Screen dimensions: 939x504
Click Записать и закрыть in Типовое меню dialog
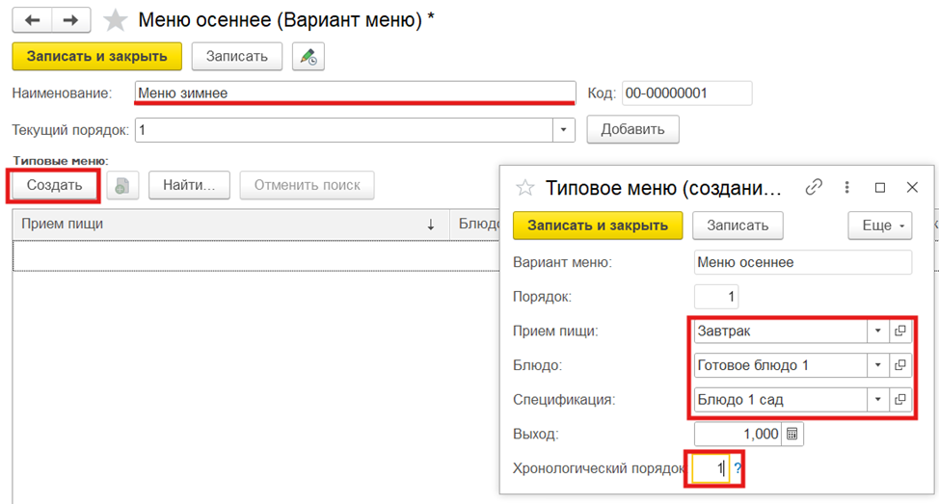[x=598, y=225]
